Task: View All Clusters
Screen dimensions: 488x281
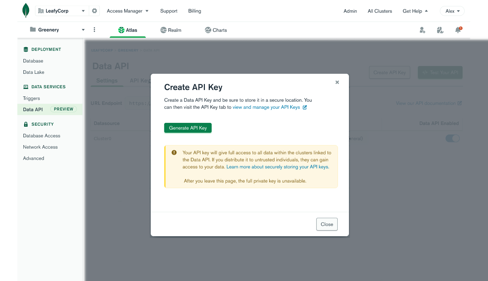Action: [x=380, y=11]
